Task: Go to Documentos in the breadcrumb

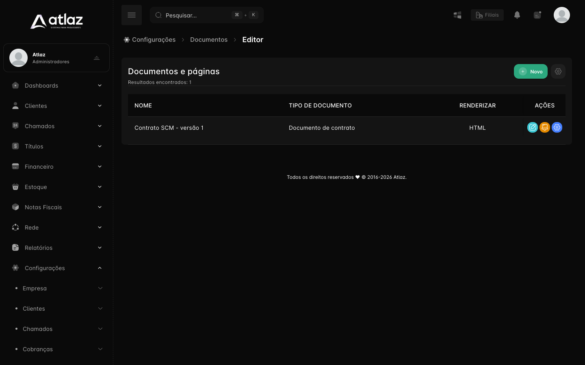Action: tap(209, 40)
